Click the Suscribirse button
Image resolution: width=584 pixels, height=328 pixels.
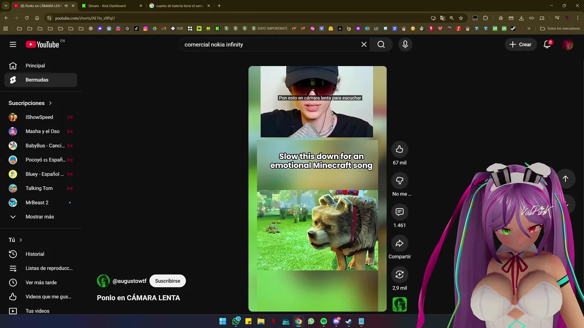point(167,281)
